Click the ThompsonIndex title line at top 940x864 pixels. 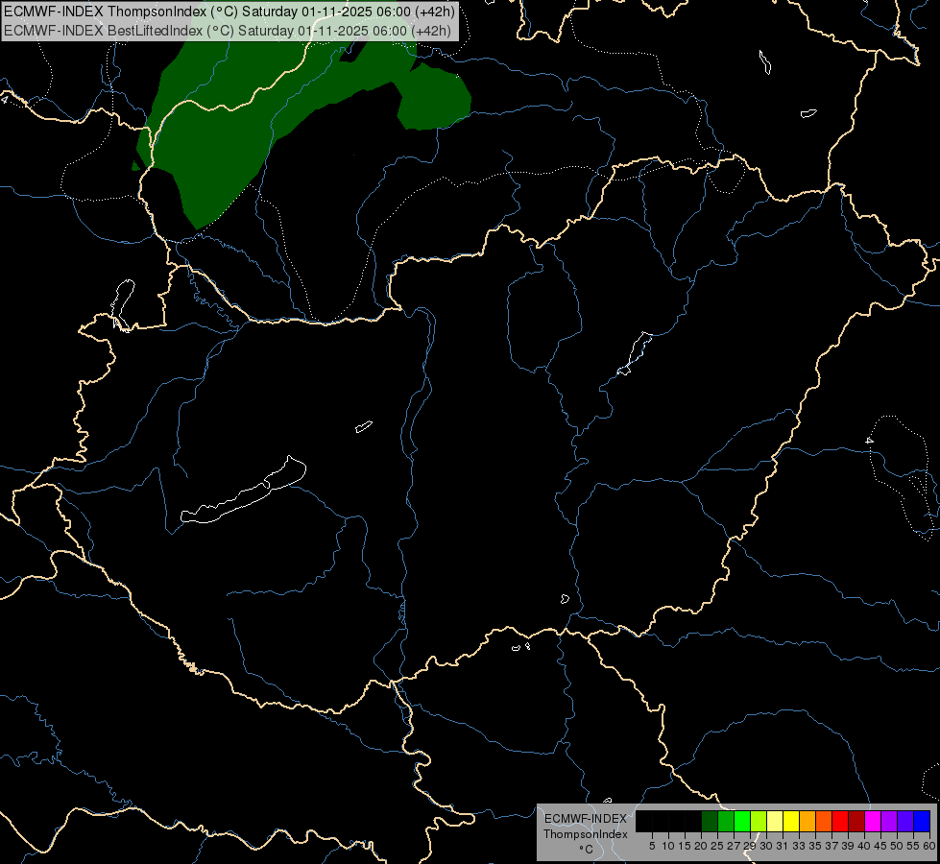(229, 12)
